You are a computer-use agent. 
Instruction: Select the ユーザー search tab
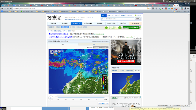129,15
